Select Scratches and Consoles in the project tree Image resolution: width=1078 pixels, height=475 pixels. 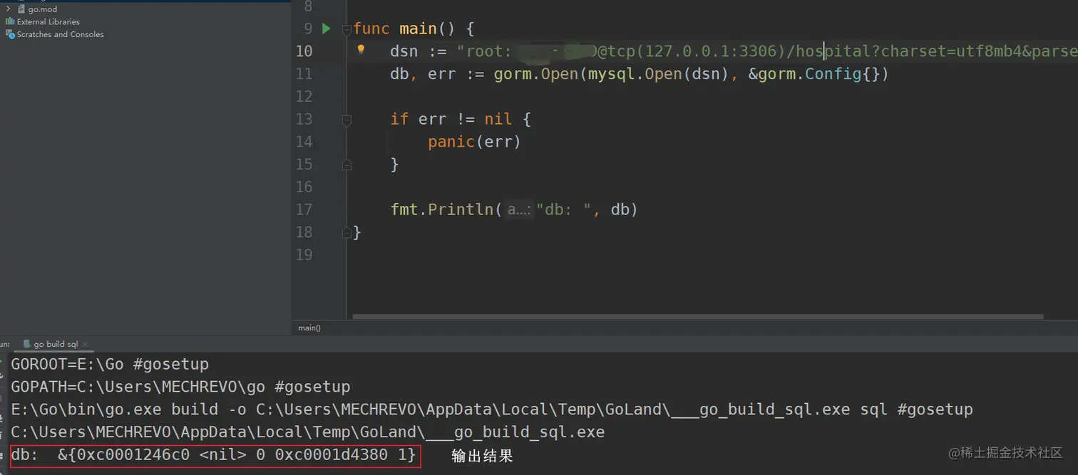click(x=61, y=34)
